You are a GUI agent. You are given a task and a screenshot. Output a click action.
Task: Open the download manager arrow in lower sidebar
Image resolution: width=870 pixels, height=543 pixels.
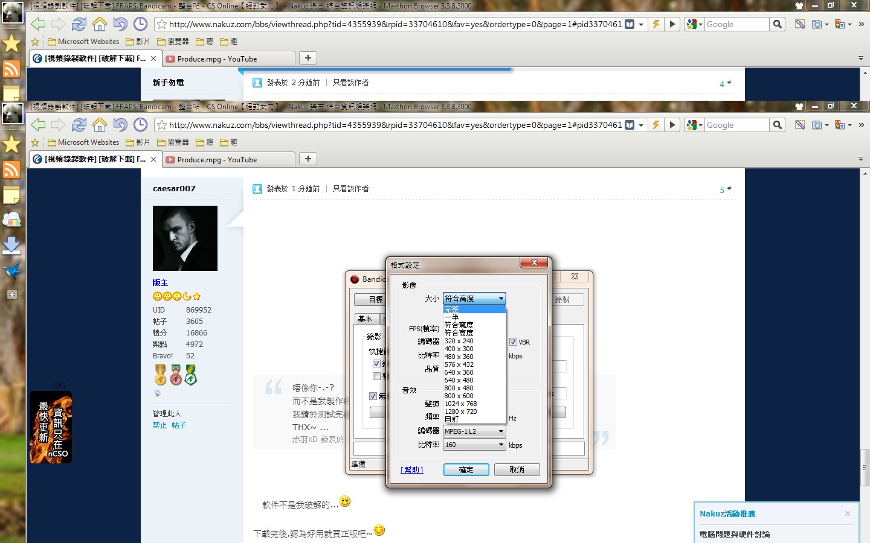pyautogui.click(x=11, y=246)
